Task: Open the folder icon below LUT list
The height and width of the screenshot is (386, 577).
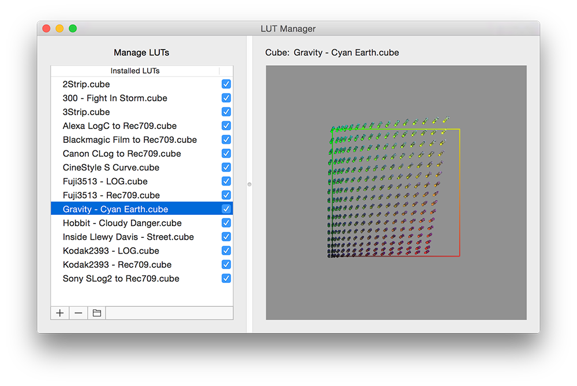Action: tap(97, 313)
